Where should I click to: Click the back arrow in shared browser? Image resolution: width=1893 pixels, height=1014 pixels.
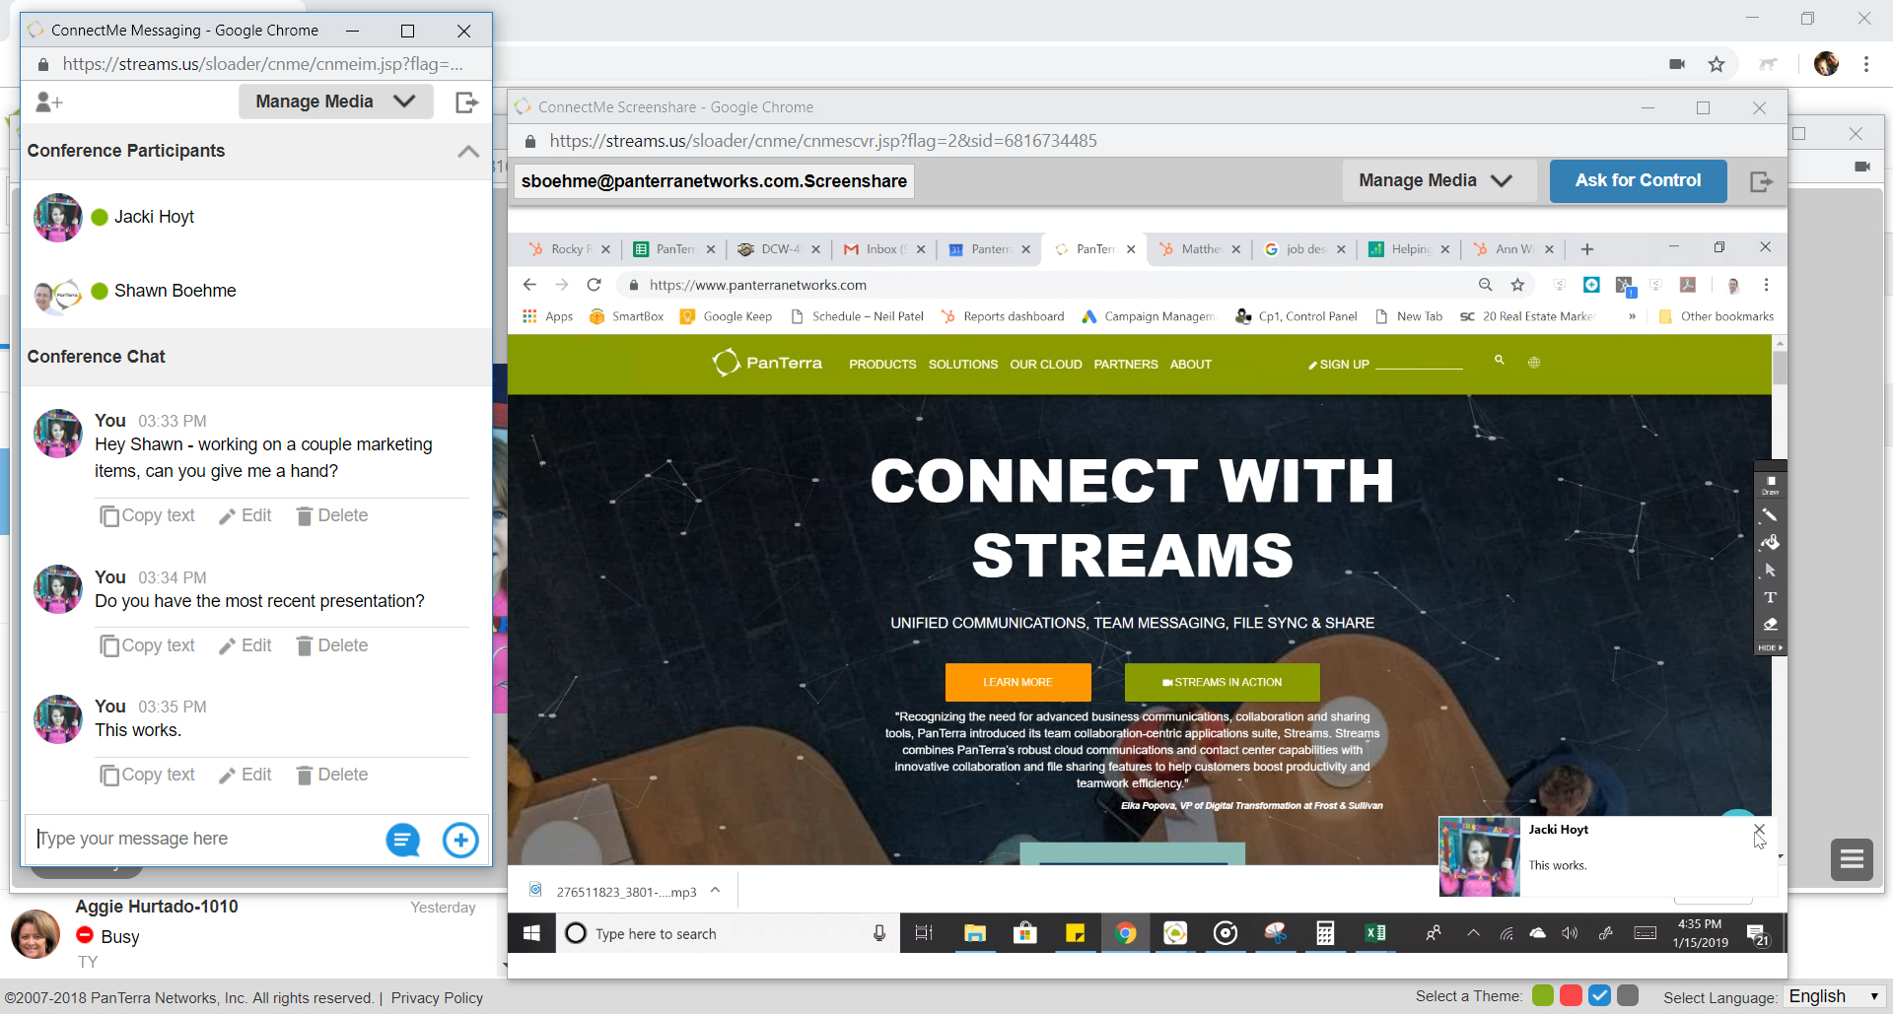529,285
